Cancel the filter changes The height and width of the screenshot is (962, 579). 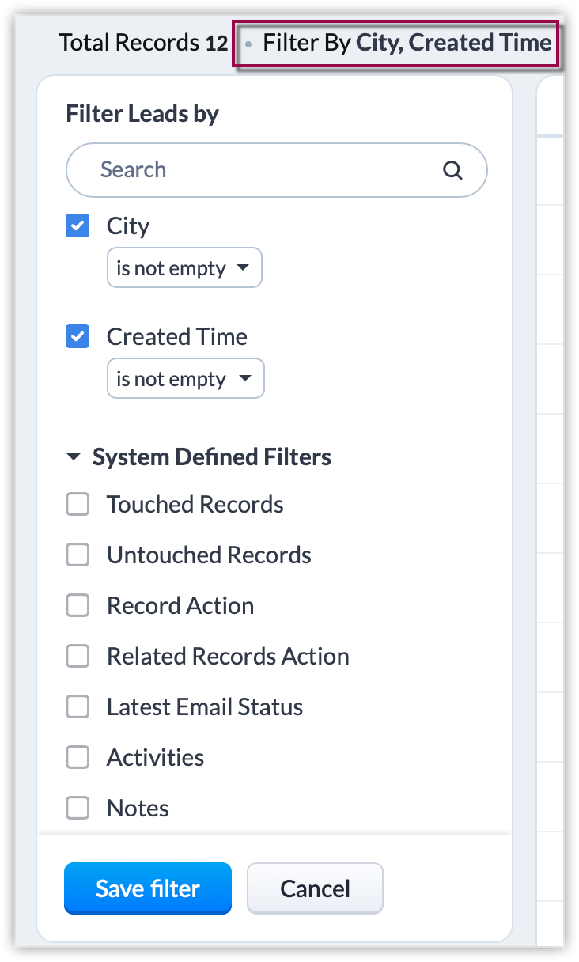[315, 888]
